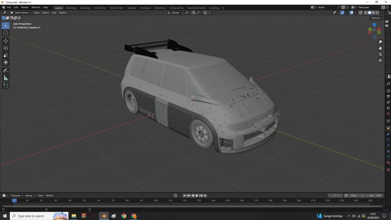Toggle viewport overlays
The height and width of the screenshot is (220, 391).
pyautogui.click(x=351, y=13)
